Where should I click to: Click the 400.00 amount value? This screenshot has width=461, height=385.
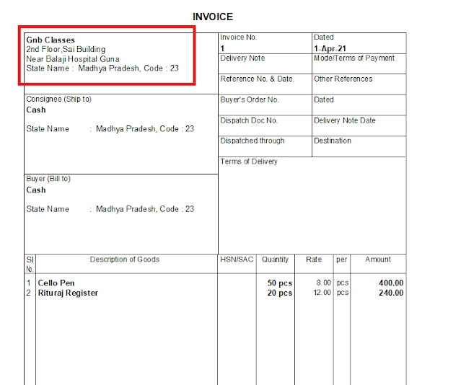coord(391,283)
